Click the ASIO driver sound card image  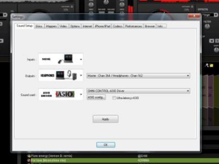point(61,94)
